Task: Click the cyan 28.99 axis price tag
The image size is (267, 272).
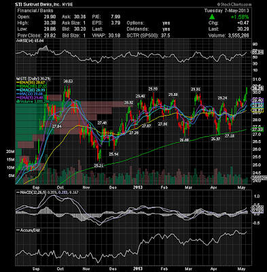Action: (x=257, y=105)
